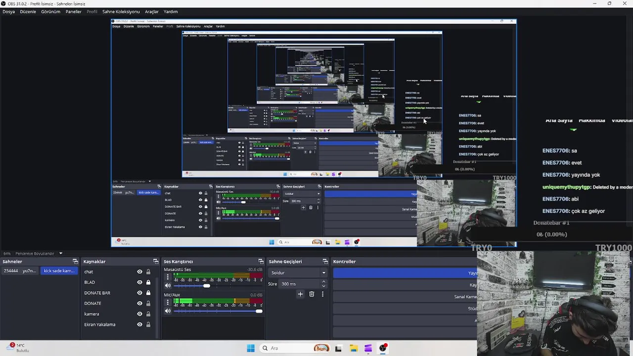Delete the transition with the trash icon

click(312, 294)
